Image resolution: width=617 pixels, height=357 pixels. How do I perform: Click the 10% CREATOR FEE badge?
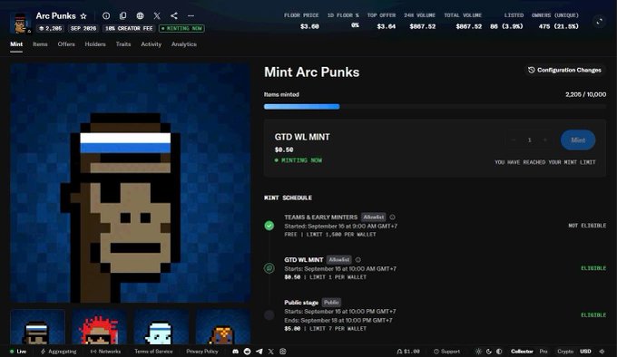129,28
